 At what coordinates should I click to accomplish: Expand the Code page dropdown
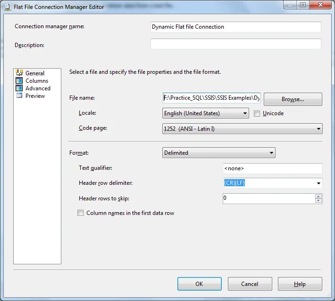click(x=242, y=129)
